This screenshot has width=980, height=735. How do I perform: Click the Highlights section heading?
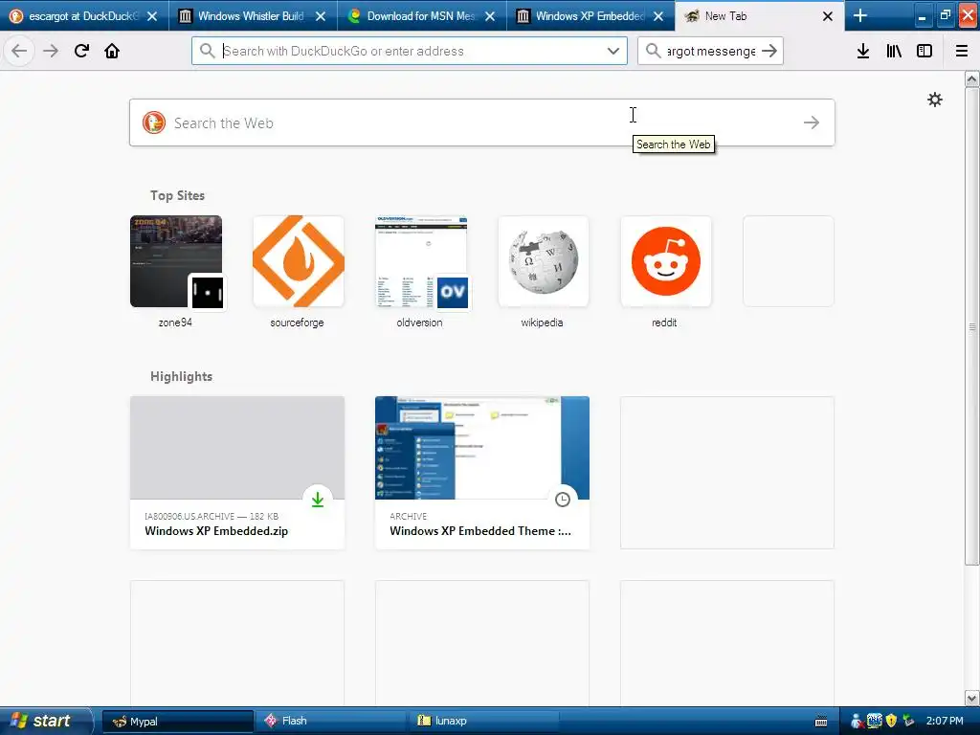pyautogui.click(x=181, y=376)
